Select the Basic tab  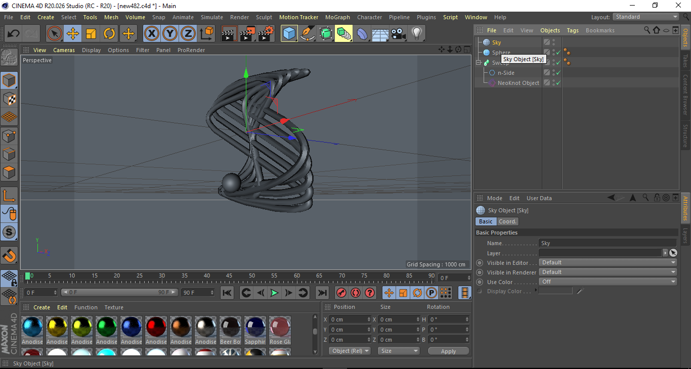click(x=486, y=221)
